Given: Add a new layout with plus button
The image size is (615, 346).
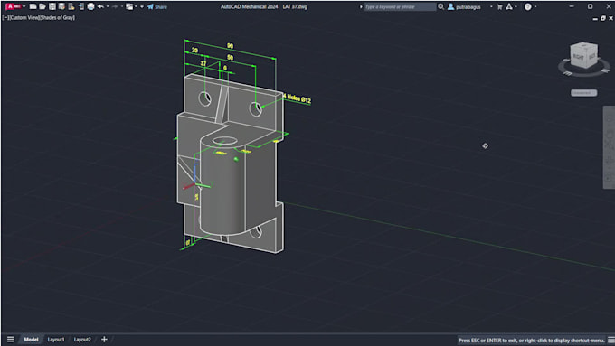Looking at the screenshot, I should pos(104,340).
